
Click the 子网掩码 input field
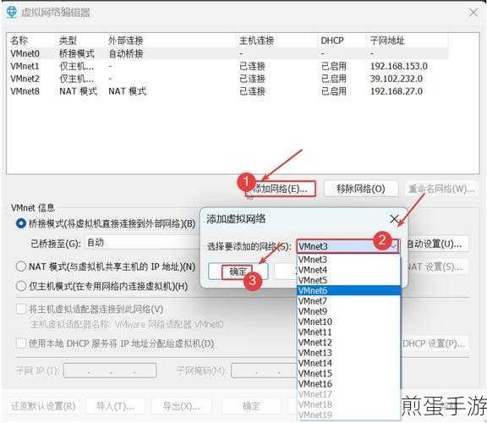point(265,371)
